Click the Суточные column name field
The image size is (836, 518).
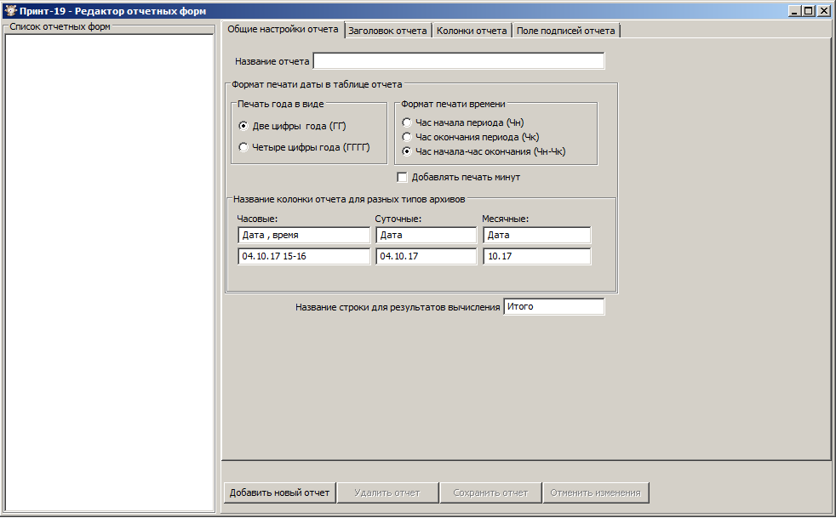(x=426, y=235)
